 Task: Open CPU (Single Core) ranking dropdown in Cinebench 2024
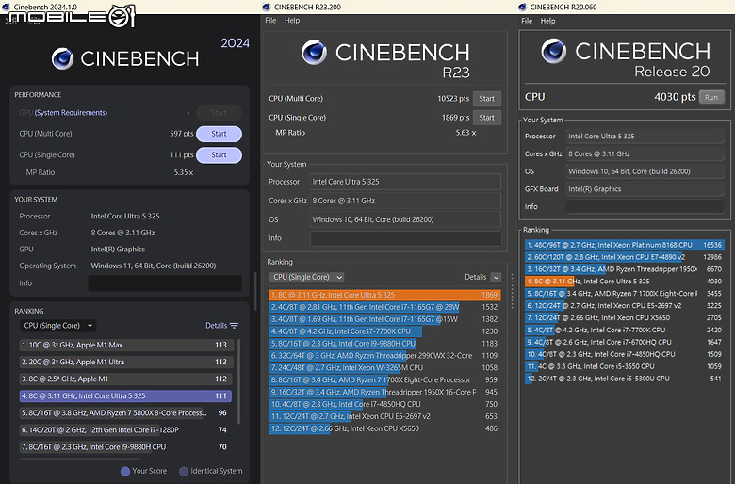[x=57, y=326]
